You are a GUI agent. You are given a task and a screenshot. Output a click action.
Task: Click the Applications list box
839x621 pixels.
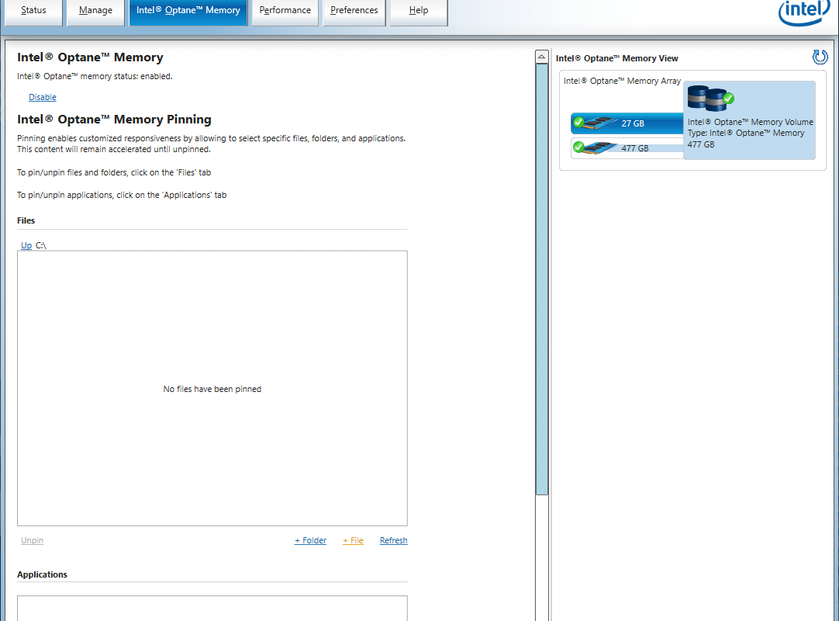click(x=212, y=608)
